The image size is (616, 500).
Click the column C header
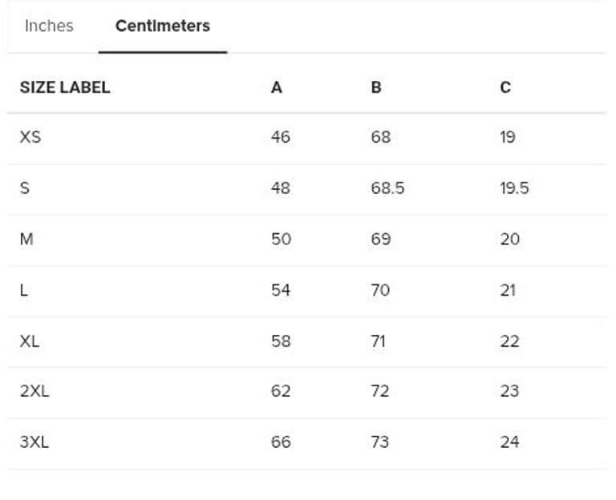click(x=505, y=87)
